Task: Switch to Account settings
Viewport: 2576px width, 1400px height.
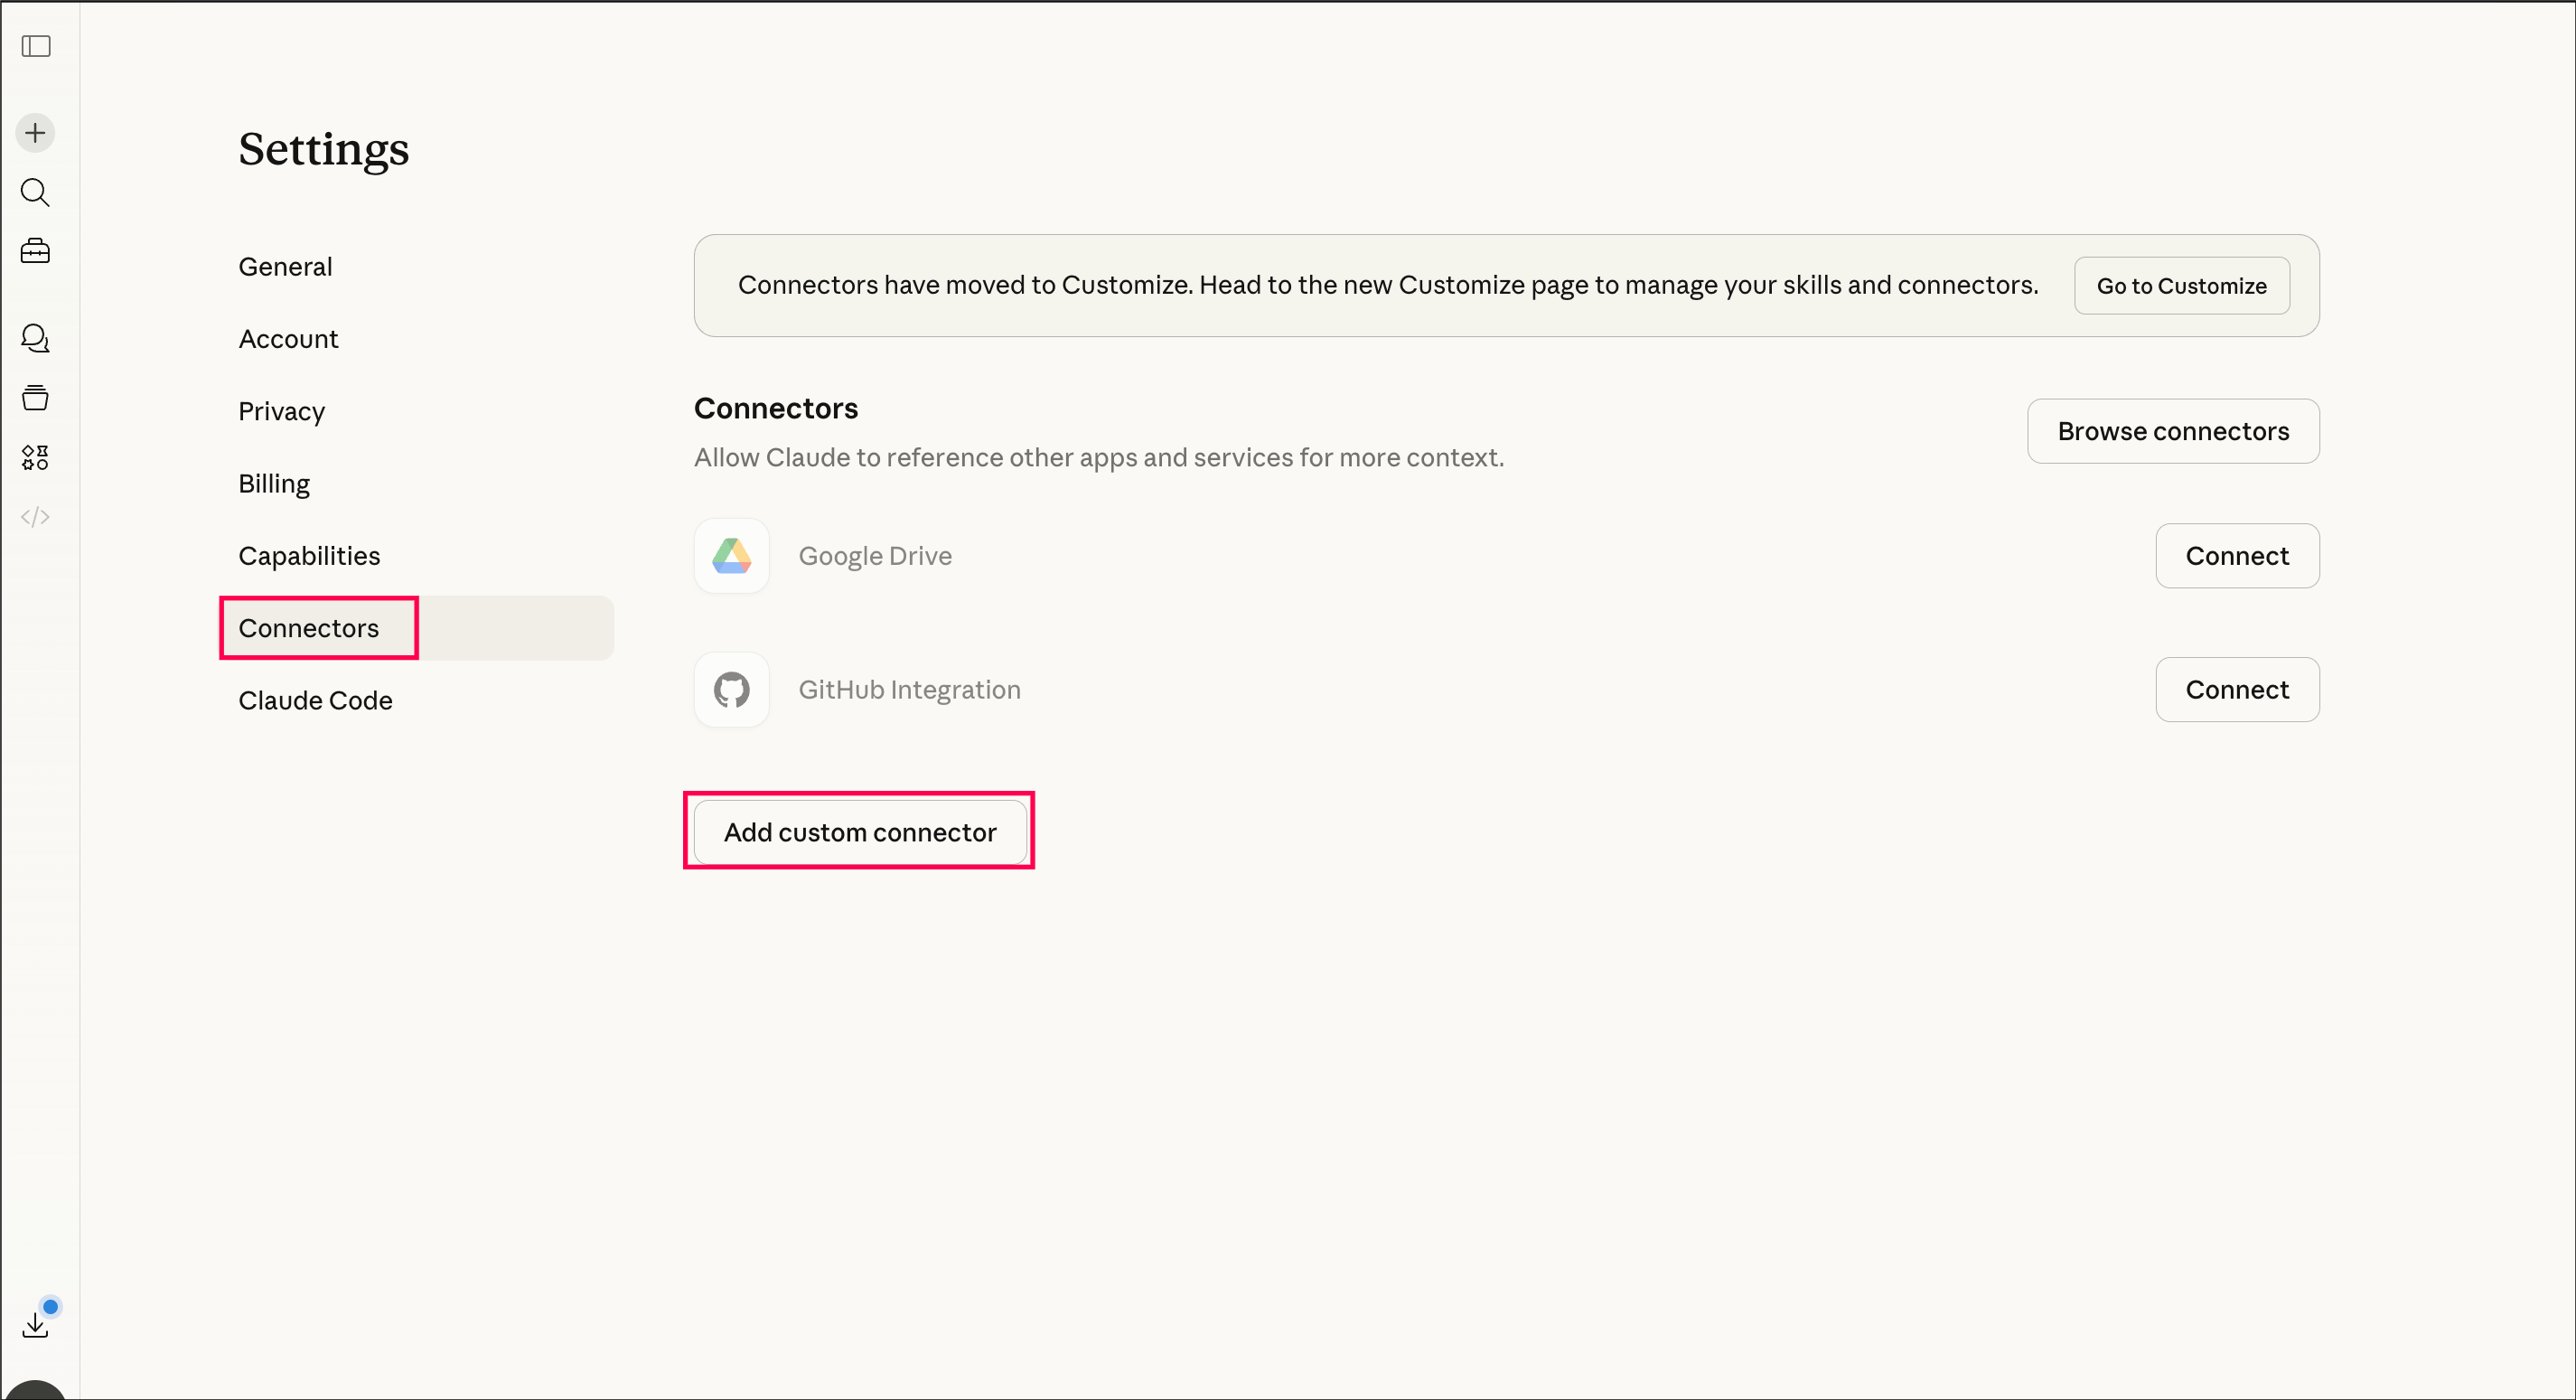Action: point(288,339)
